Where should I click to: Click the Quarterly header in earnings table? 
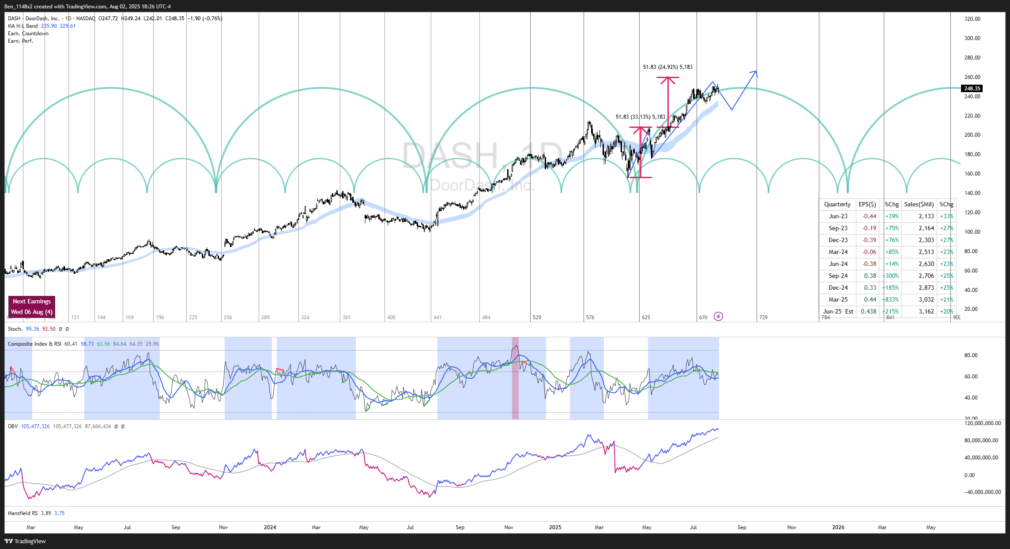coord(837,204)
